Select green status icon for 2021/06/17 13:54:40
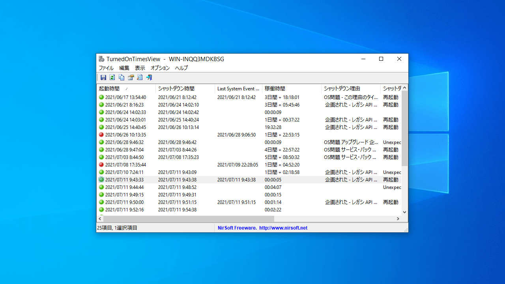 click(x=101, y=97)
